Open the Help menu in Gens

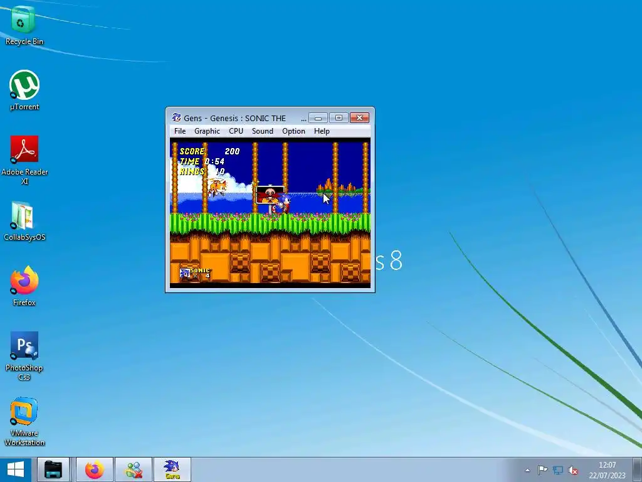[322, 131]
